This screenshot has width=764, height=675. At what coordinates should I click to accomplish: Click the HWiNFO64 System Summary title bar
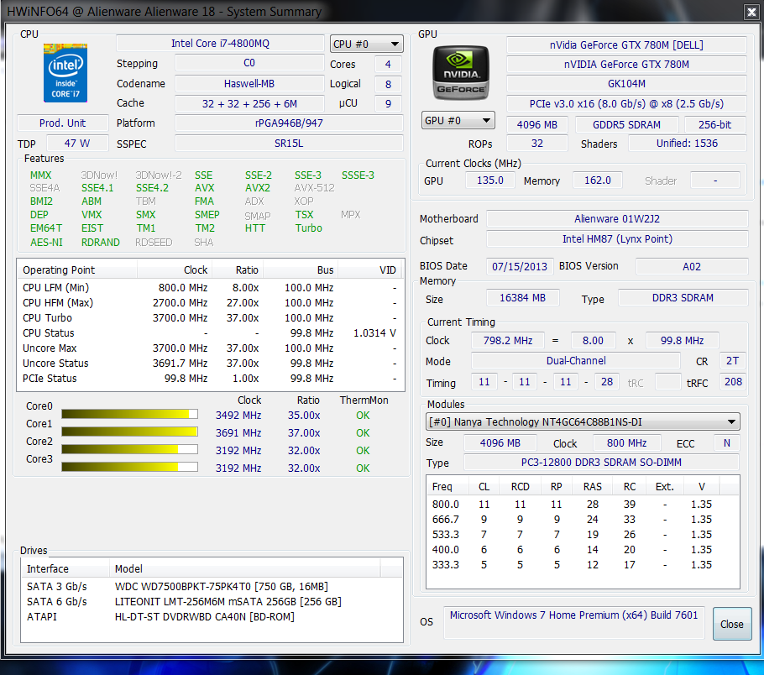(x=370, y=11)
